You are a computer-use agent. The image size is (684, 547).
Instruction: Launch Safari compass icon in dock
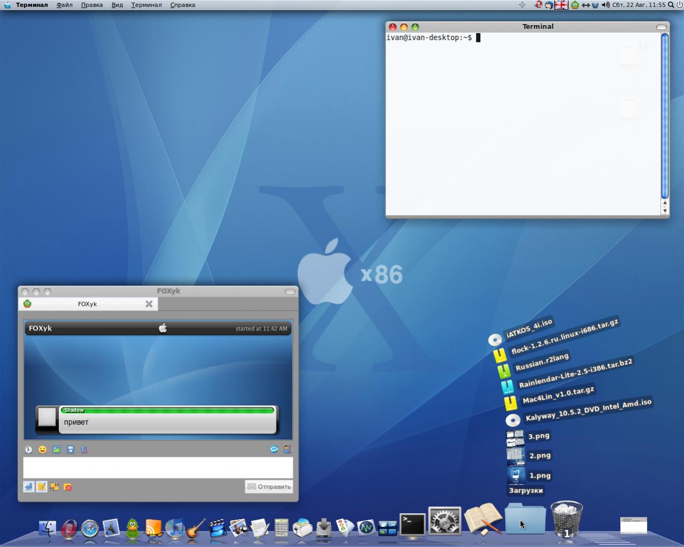coord(90,528)
